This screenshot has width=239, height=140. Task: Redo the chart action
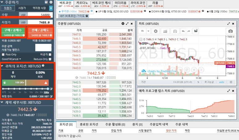tap(189, 31)
